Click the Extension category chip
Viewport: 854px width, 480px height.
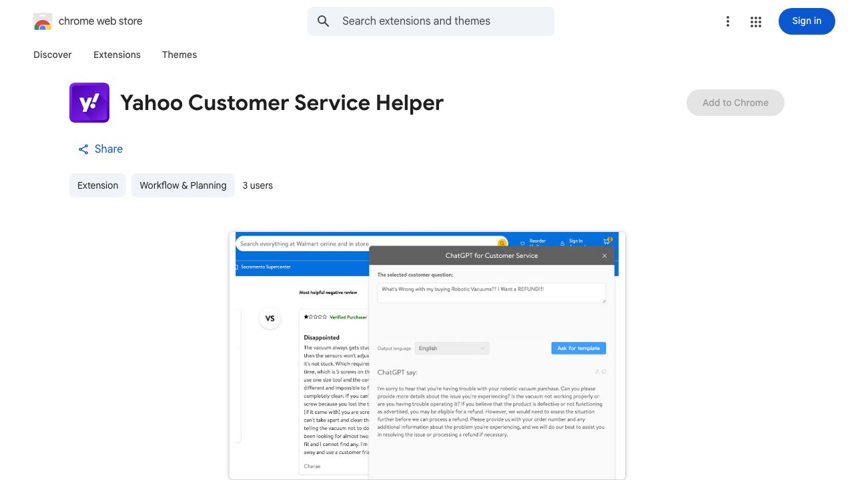point(97,185)
